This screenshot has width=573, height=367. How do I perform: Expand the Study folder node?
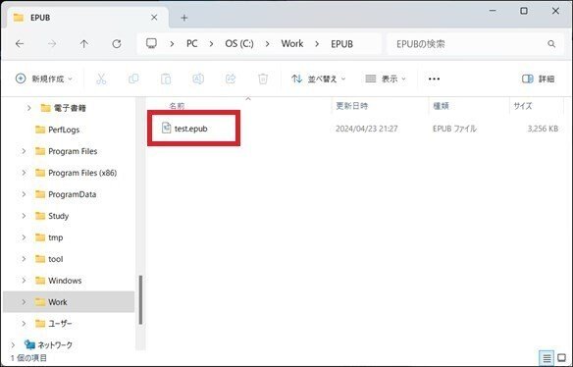pyautogui.click(x=24, y=216)
